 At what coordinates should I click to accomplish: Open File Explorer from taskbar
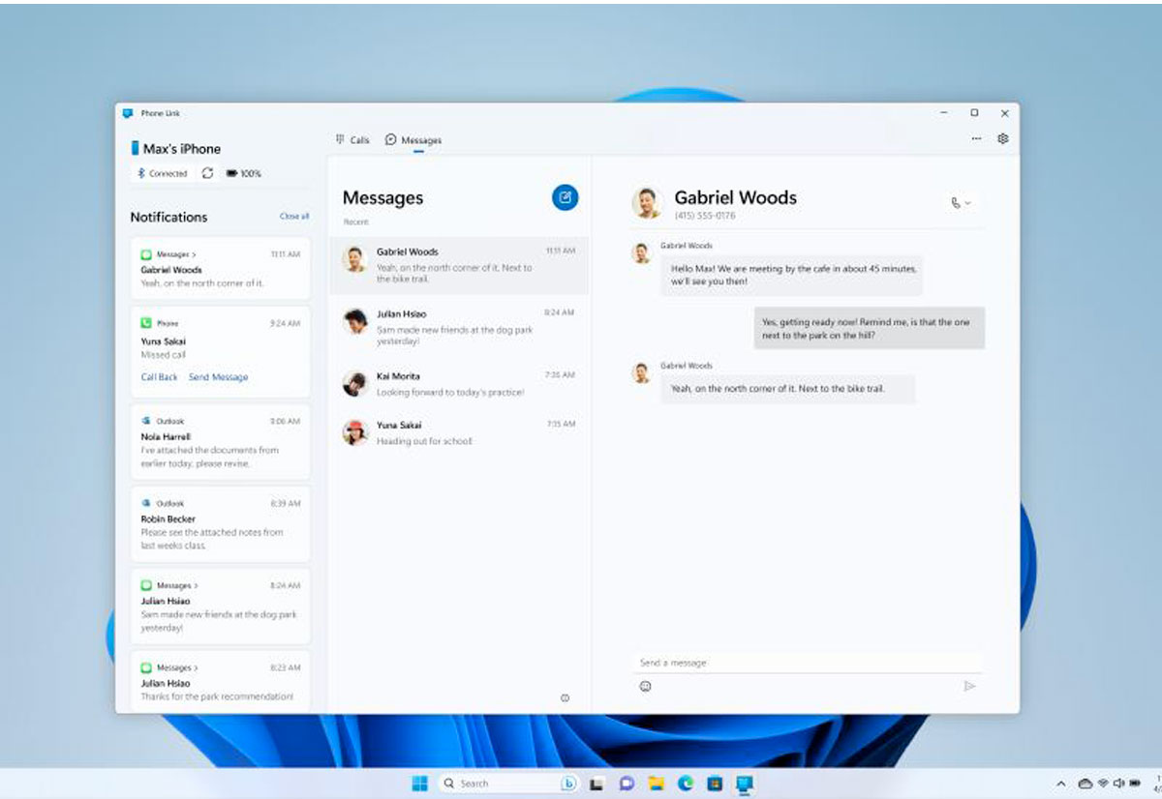point(656,784)
